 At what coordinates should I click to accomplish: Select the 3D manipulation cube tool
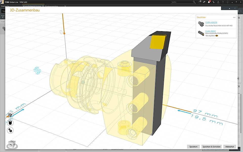[10, 115]
